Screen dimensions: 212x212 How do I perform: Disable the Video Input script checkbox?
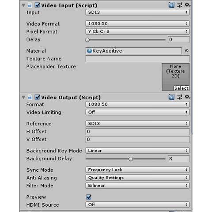[38, 5]
